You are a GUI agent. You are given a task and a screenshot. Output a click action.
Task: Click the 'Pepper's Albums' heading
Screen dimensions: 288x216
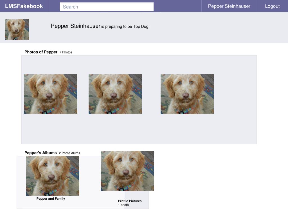pos(40,153)
